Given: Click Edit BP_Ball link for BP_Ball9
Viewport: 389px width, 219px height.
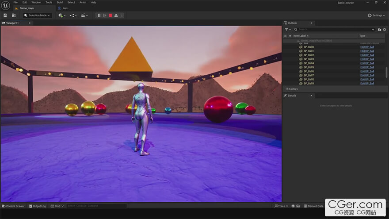Looking at the screenshot, I should (x=367, y=84).
